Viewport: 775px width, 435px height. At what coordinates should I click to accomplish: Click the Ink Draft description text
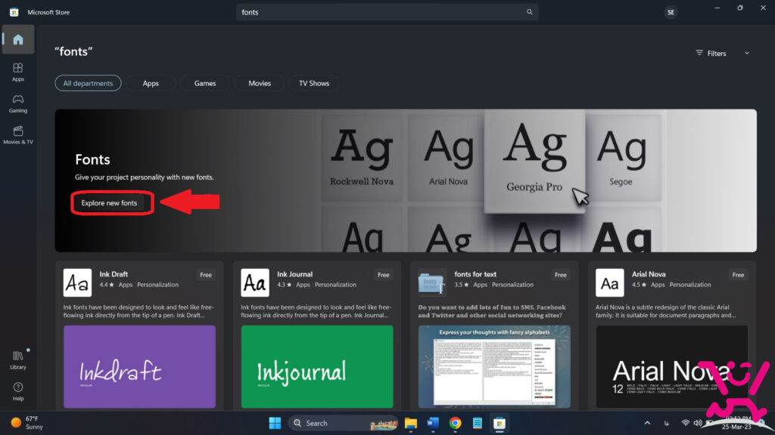(139, 311)
